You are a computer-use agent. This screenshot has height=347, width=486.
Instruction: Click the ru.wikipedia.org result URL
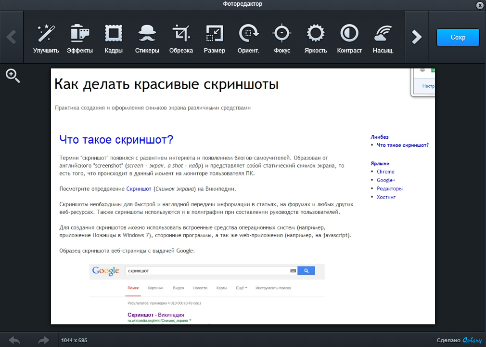pos(158,320)
